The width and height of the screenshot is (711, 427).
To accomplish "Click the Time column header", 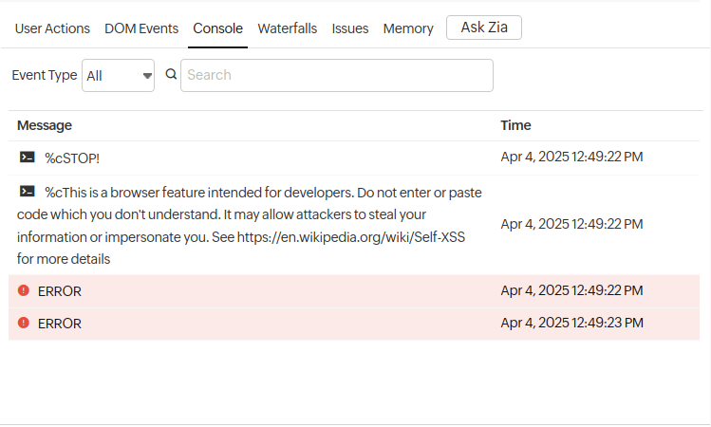I will 515,125.
